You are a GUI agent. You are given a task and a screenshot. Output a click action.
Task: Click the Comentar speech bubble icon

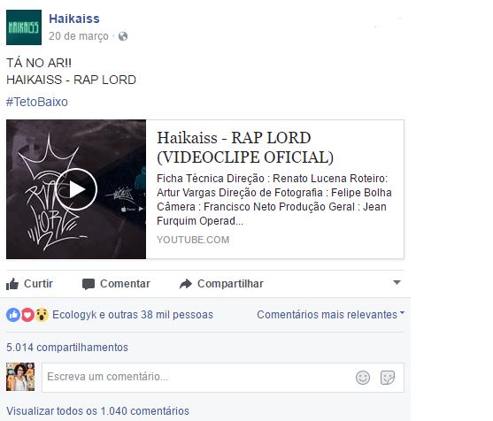pos(89,284)
